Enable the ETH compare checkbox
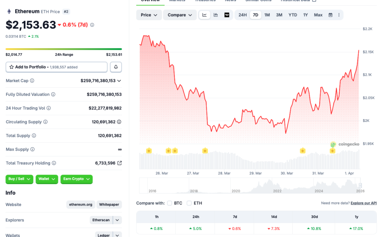 [190, 203]
